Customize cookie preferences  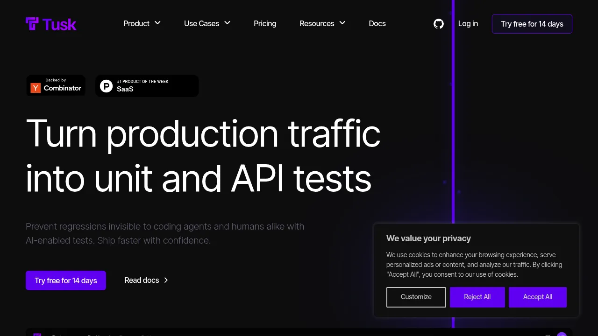point(416,297)
